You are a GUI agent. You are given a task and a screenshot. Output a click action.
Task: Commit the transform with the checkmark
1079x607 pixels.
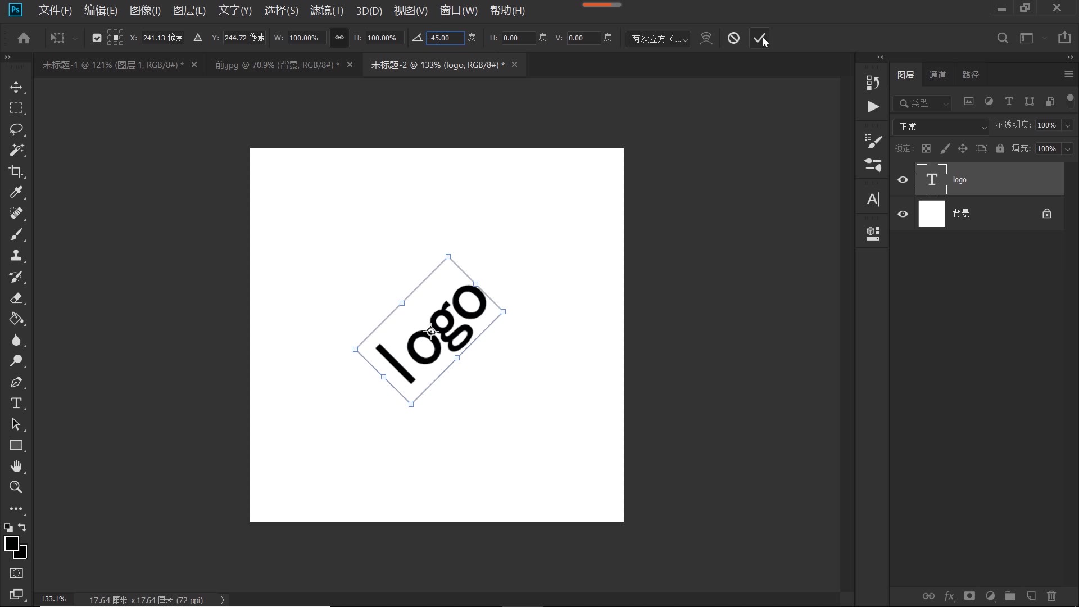click(x=759, y=38)
